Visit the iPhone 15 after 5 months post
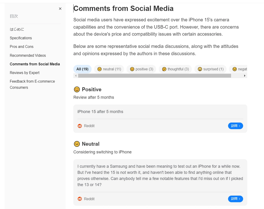The height and width of the screenshot is (209, 264). (235, 126)
